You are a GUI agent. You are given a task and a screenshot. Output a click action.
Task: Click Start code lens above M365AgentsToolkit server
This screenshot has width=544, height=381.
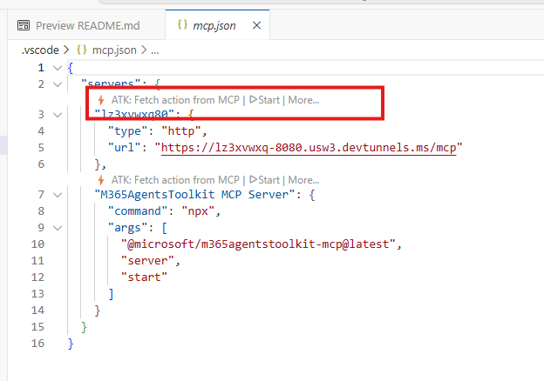pos(265,180)
